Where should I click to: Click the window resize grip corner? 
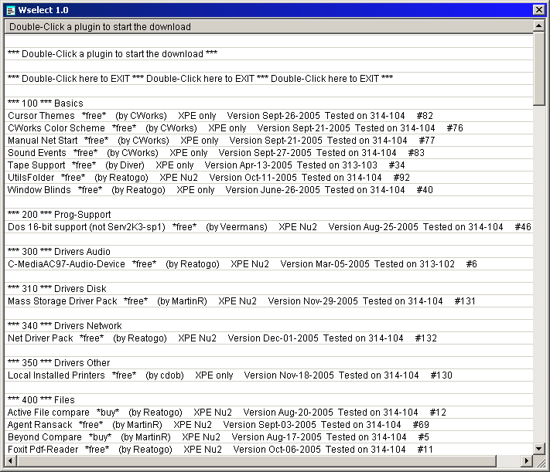(540, 463)
